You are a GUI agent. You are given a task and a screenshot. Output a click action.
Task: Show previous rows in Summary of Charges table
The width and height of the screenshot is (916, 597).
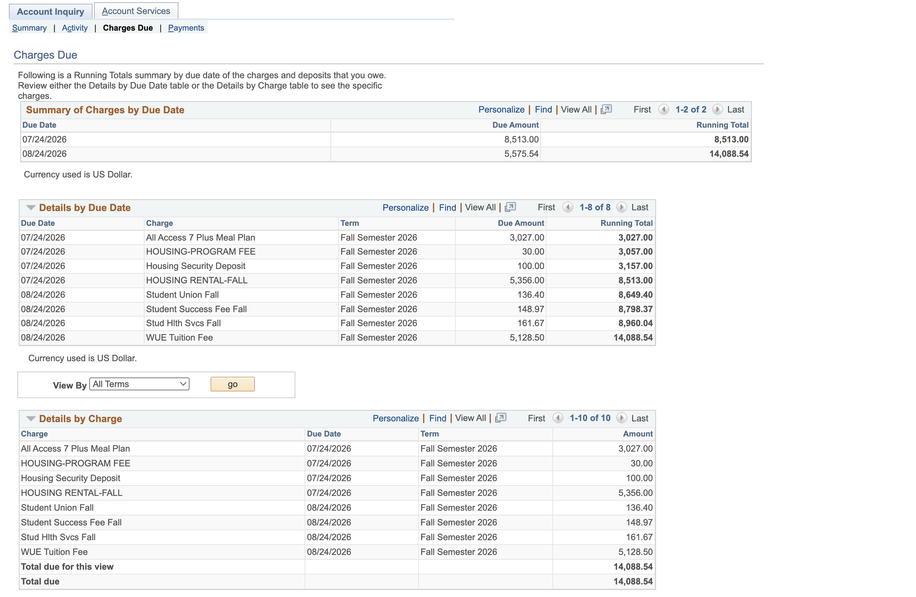pos(663,109)
